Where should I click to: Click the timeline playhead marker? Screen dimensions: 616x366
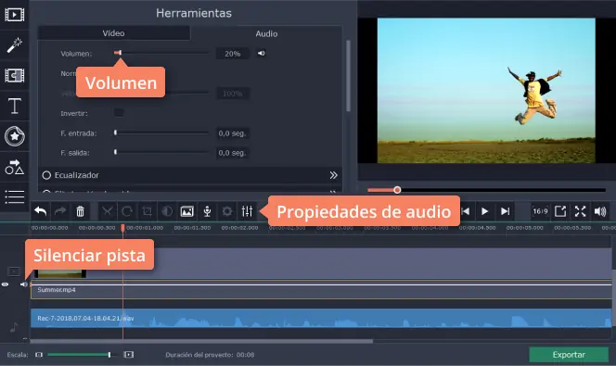[x=123, y=228]
